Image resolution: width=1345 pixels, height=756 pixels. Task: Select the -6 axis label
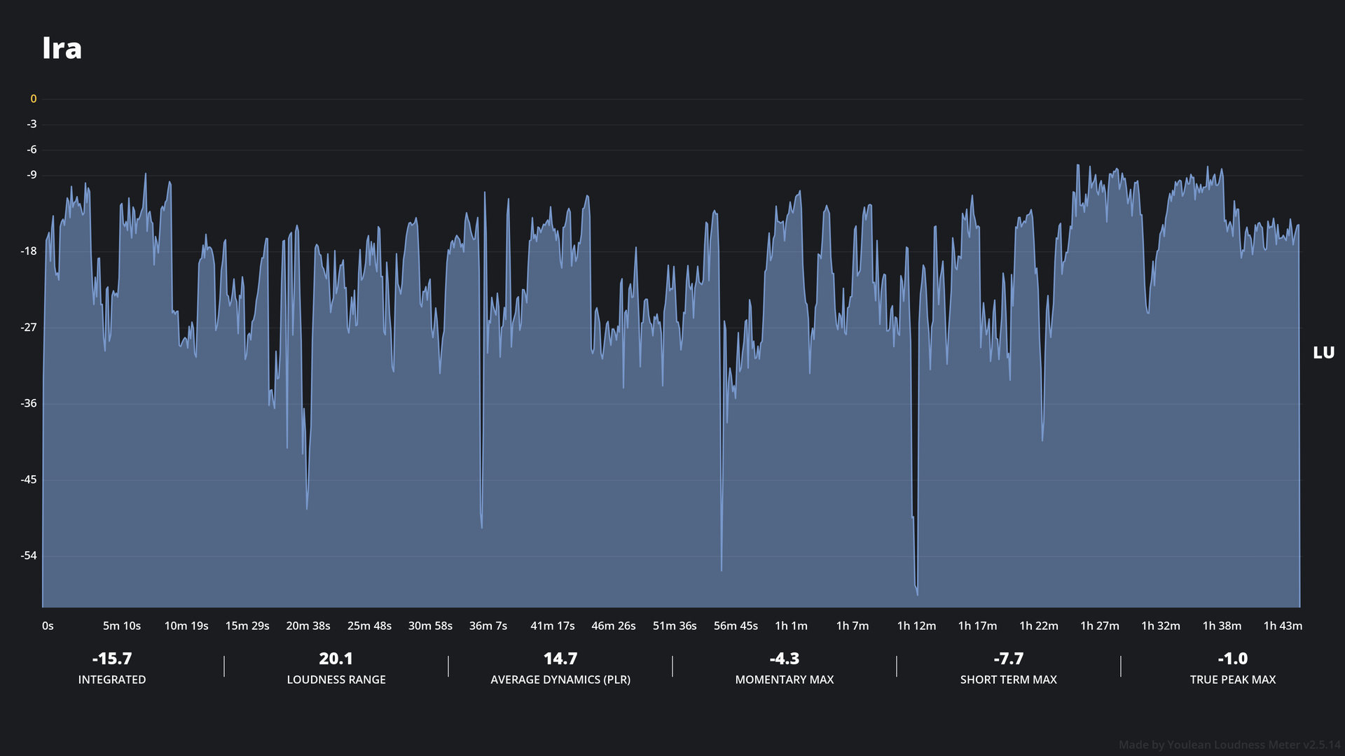[x=32, y=149]
